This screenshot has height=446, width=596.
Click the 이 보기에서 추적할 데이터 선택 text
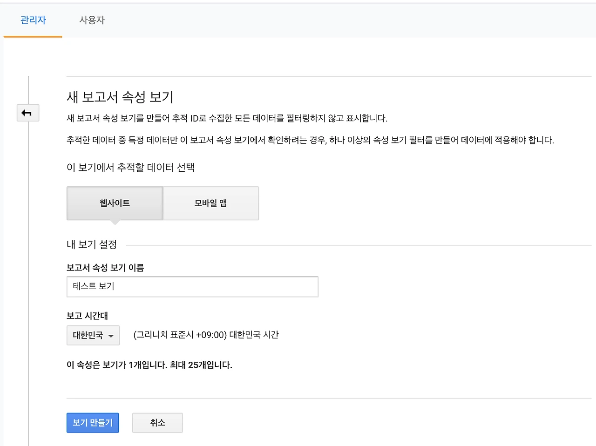[131, 168]
